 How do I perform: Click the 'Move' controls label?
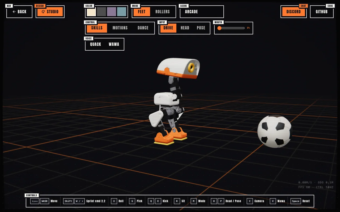pos(54,201)
